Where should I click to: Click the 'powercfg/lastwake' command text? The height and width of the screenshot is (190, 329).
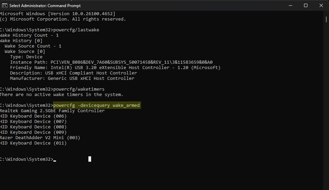coord(76,30)
